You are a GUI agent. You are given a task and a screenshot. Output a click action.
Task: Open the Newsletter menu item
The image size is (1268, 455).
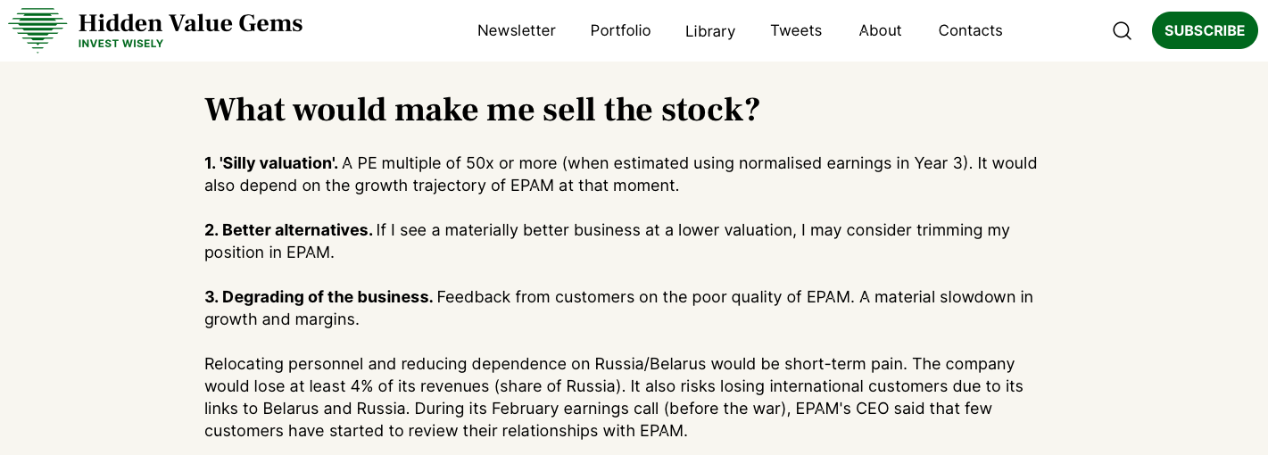(517, 30)
